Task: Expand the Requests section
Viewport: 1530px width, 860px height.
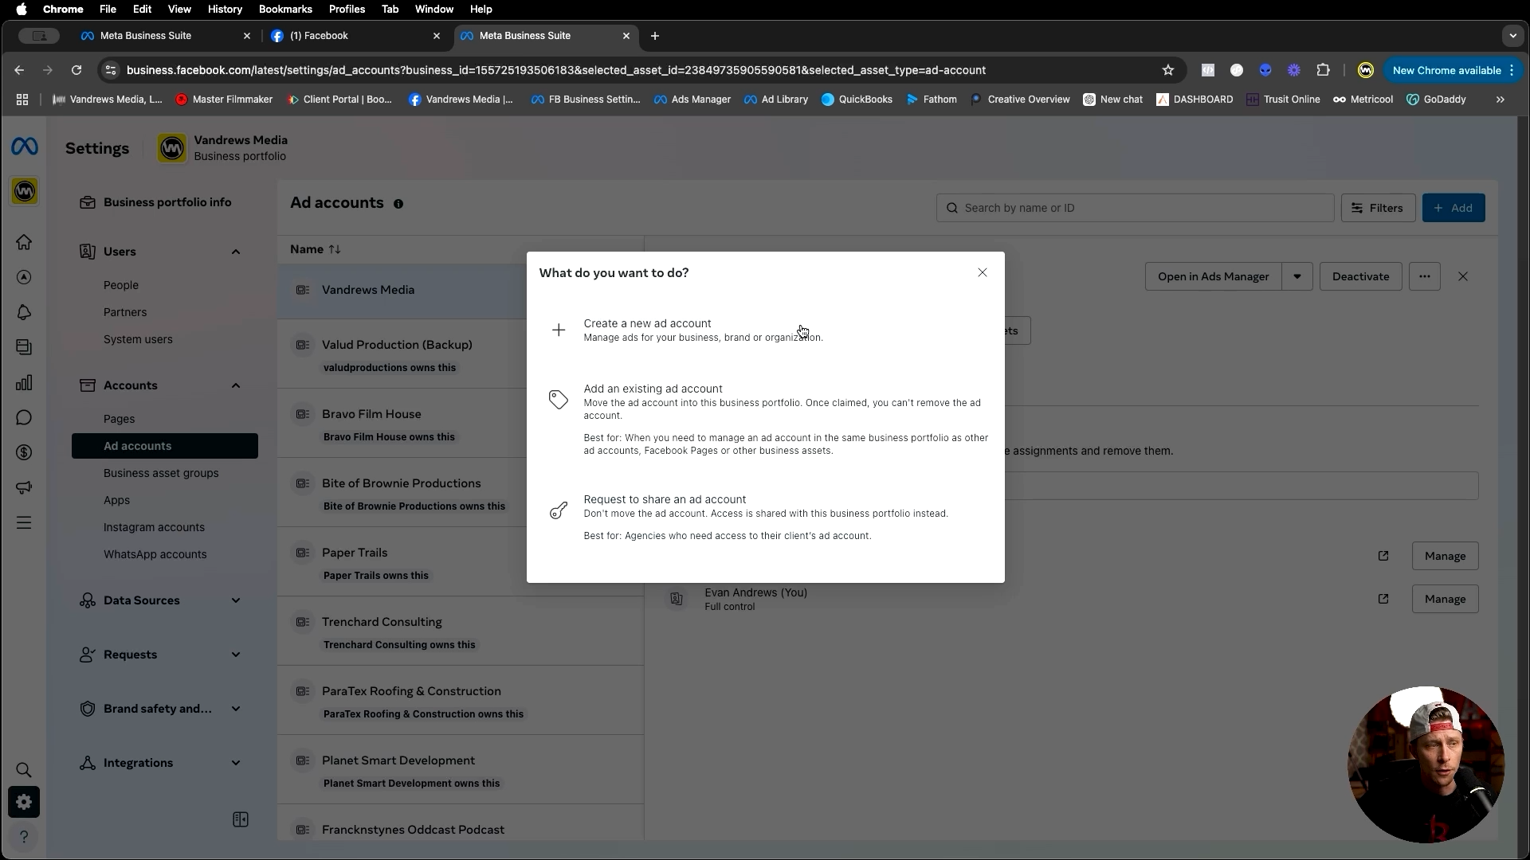Action: 236,655
